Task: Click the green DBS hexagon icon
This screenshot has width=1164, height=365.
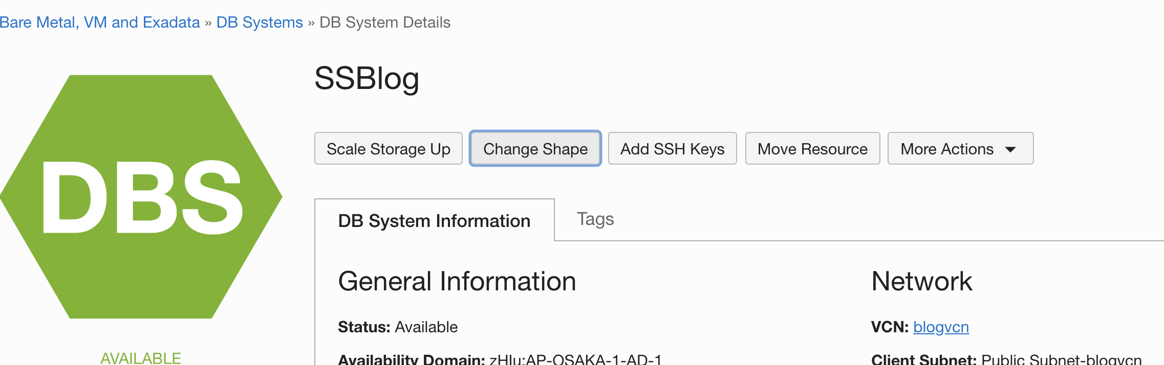Action: [141, 197]
